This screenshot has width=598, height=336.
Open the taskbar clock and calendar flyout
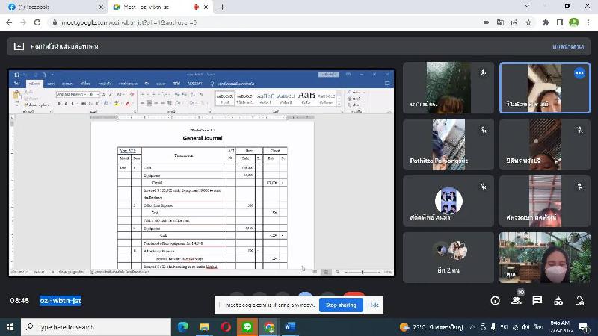(561, 327)
